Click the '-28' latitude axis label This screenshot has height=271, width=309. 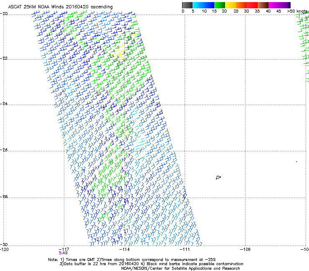coord(4,197)
